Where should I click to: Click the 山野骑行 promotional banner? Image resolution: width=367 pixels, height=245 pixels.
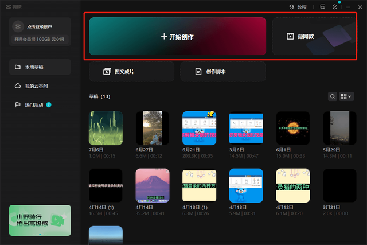40,220
